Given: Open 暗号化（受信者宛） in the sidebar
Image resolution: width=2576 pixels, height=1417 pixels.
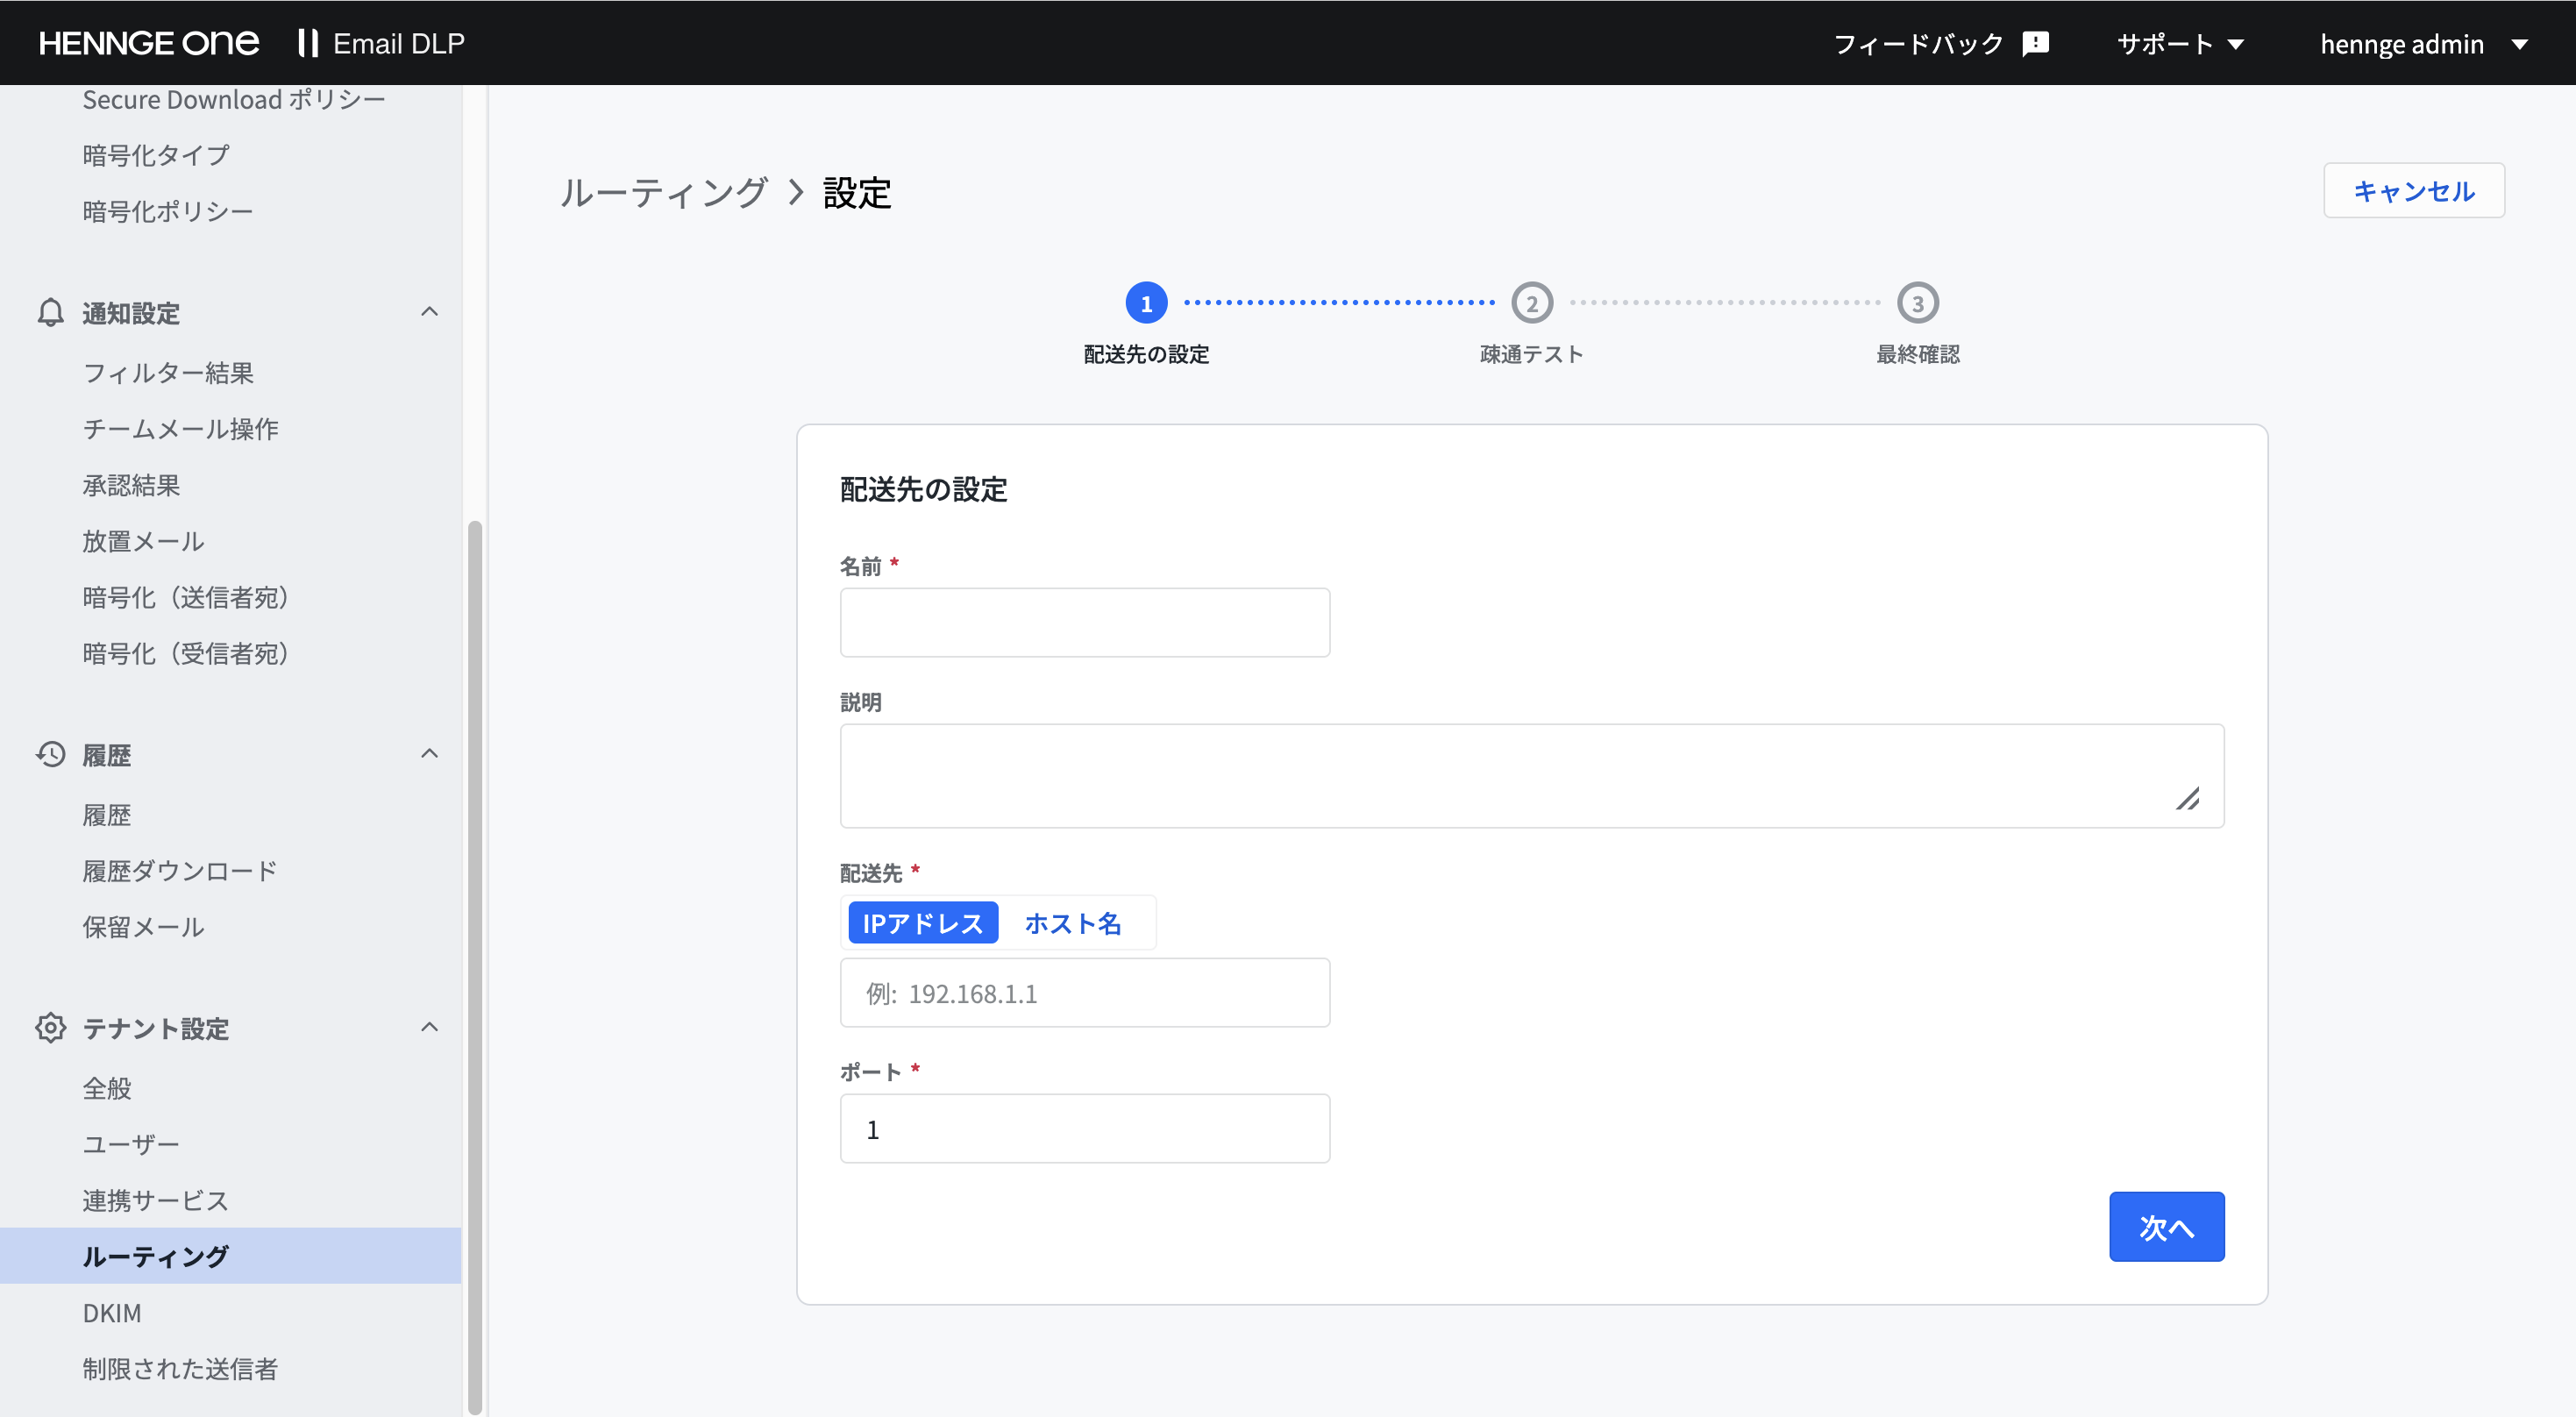Looking at the screenshot, I should [186, 653].
